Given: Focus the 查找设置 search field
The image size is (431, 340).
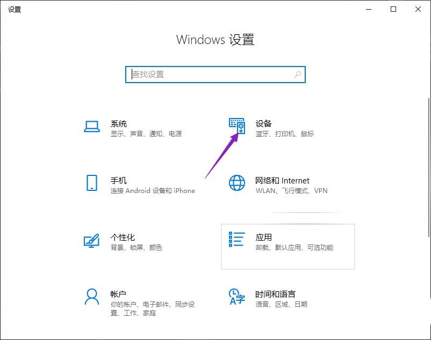Looking at the screenshot, I should coord(215,75).
